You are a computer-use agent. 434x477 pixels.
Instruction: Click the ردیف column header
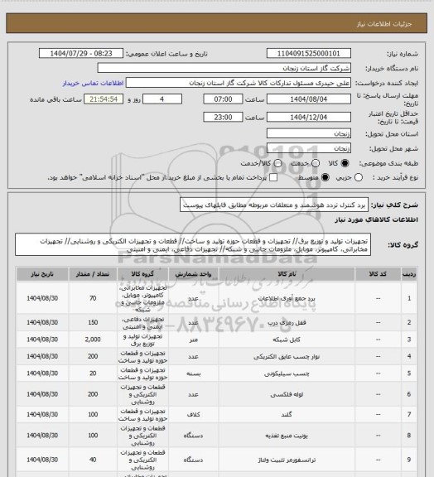[x=409, y=274]
